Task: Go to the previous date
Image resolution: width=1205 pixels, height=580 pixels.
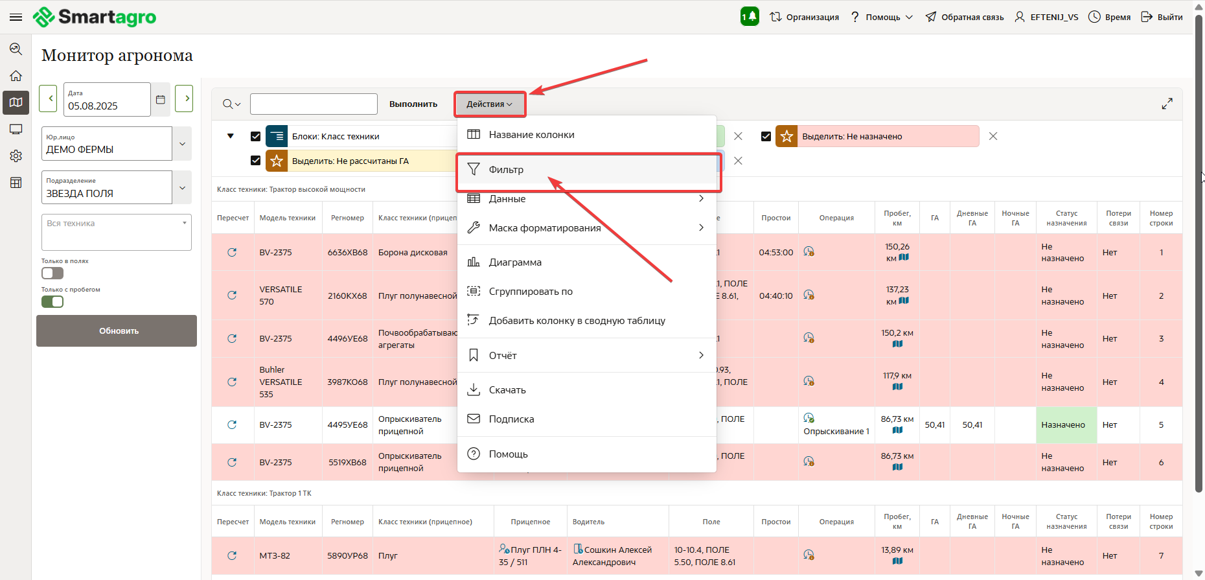Action: tap(51, 99)
